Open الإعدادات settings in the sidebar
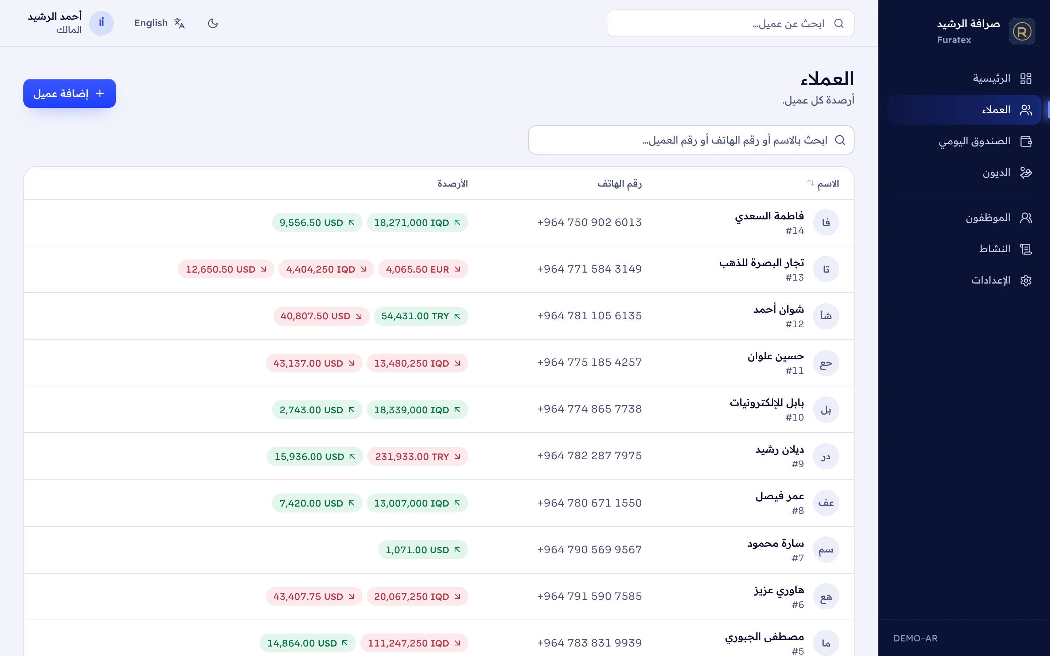1050x656 pixels. (964, 280)
